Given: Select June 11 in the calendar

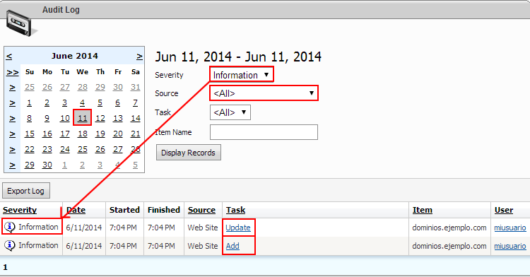Looking at the screenshot, I should (83, 118).
